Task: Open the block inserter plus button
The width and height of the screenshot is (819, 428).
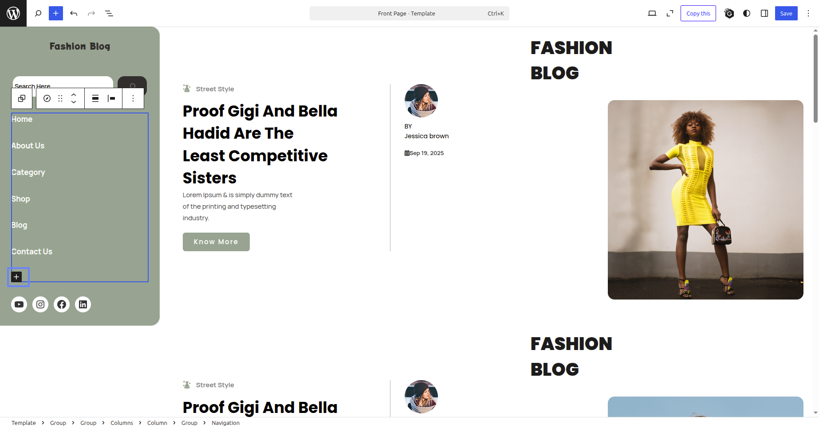Action: 56,13
